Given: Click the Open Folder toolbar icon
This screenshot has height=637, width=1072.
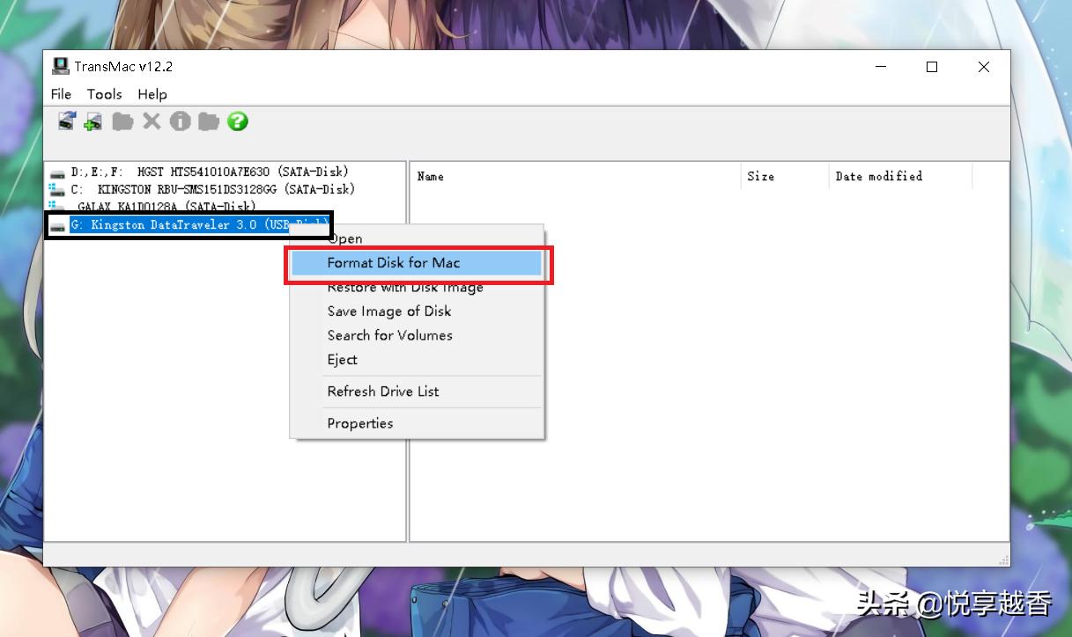Looking at the screenshot, I should click(122, 121).
